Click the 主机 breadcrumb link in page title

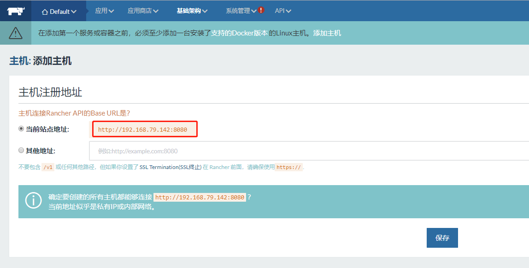click(x=18, y=61)
